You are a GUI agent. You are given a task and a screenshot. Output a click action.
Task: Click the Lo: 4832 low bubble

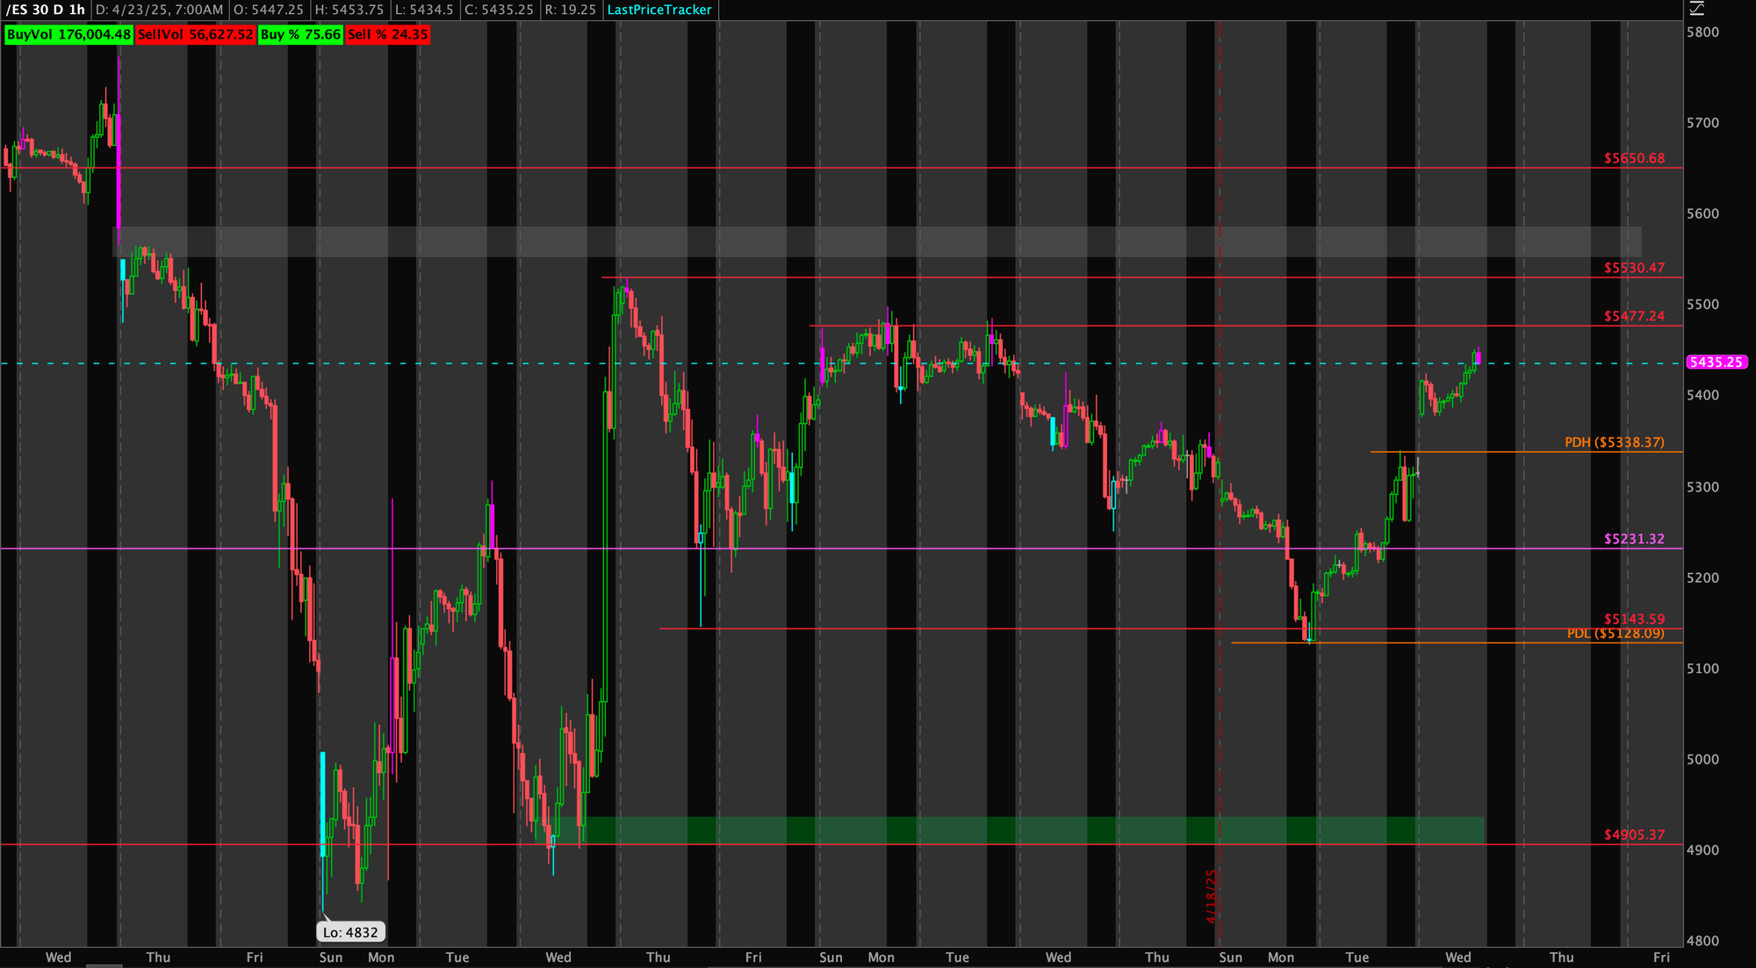[x=350, y=933]
